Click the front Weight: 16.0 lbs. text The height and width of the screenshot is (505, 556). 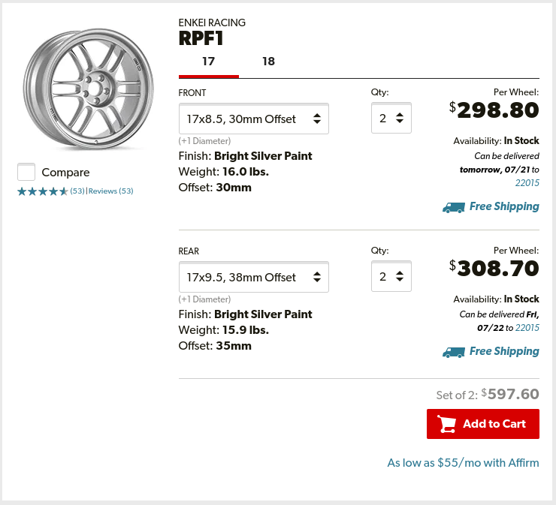click(224, 172)
